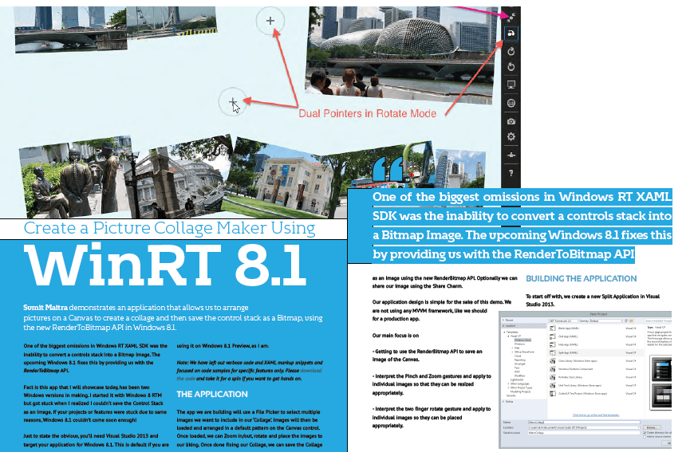Select the LightSwitch tree item
694x452 pixels.
point(517,380)
